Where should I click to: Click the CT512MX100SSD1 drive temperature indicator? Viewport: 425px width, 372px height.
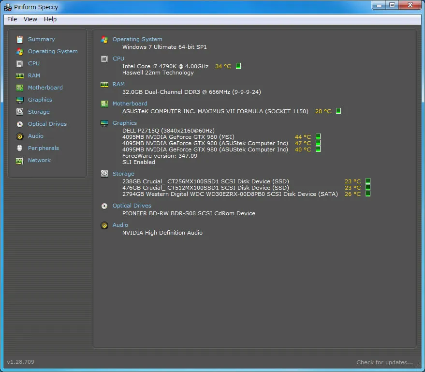coord(368,187)
